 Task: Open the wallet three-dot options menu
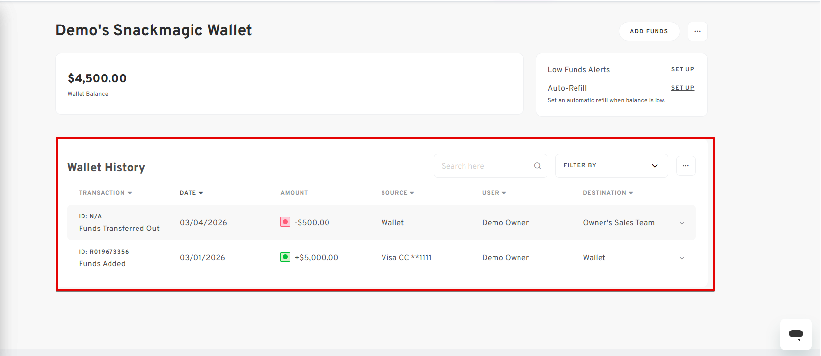click(697, 31)
